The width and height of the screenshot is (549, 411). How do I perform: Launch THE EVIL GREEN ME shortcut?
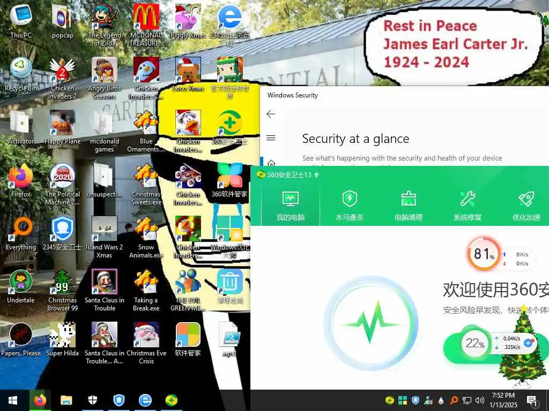[188, 291]
